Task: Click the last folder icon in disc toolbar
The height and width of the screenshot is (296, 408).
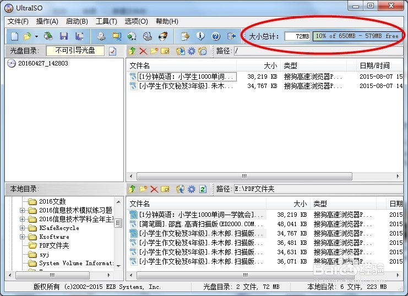Action: [x=203, y=51]
